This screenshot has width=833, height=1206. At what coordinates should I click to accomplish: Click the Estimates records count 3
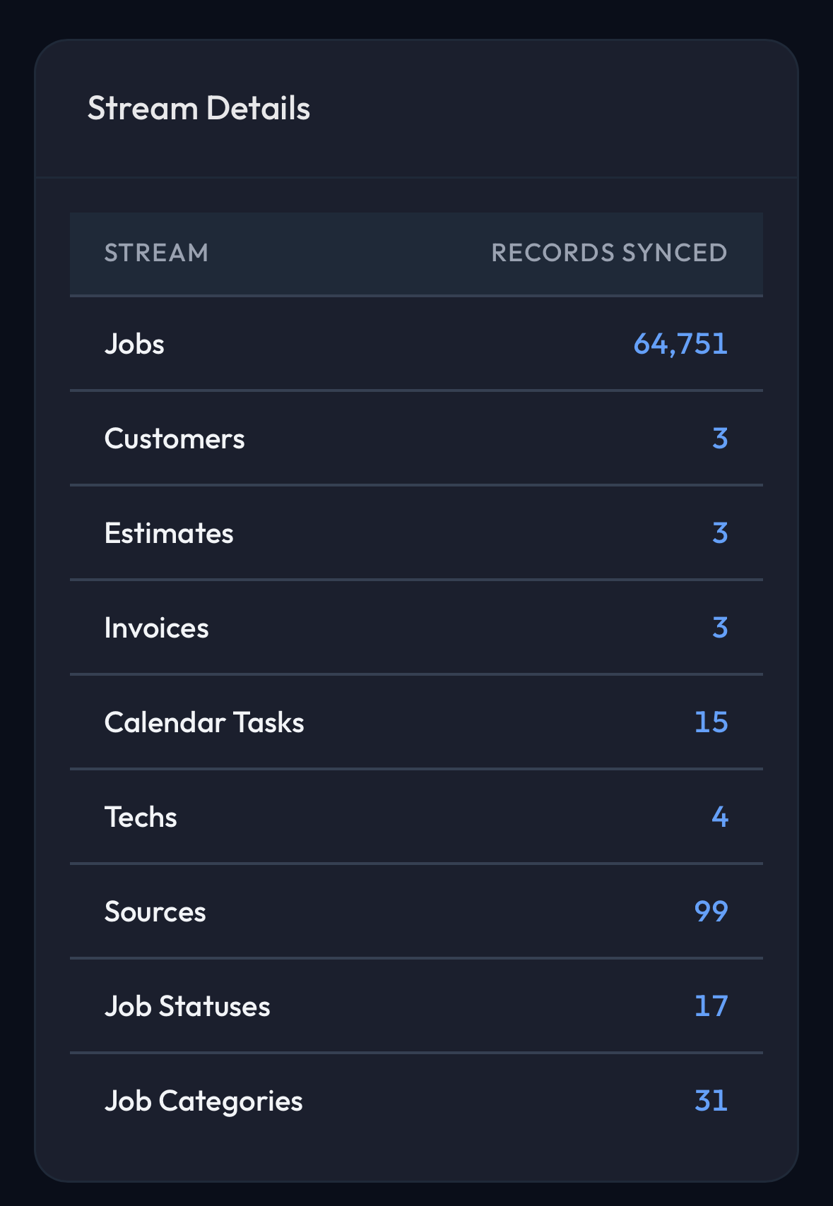[x=720, y=533]
